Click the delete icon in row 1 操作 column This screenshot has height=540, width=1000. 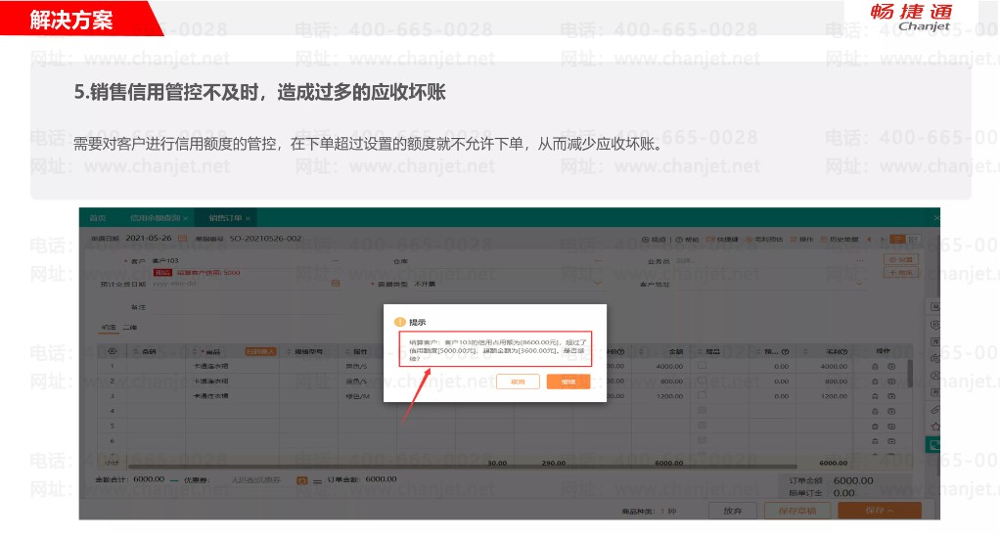pyautogui.click(x=875, y=367)
